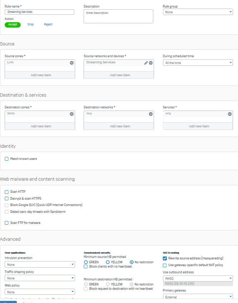The image size is (238, 303).
Task: Select YELLOW minimum source HB radio
Action: (108, 262)
